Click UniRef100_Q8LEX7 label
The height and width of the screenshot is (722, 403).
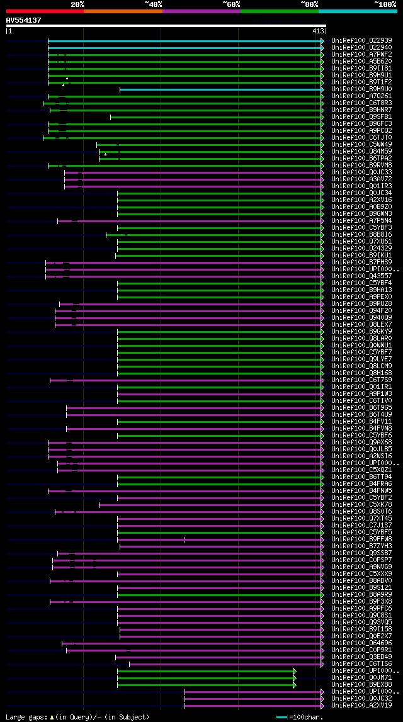click(x=361, y=325)
